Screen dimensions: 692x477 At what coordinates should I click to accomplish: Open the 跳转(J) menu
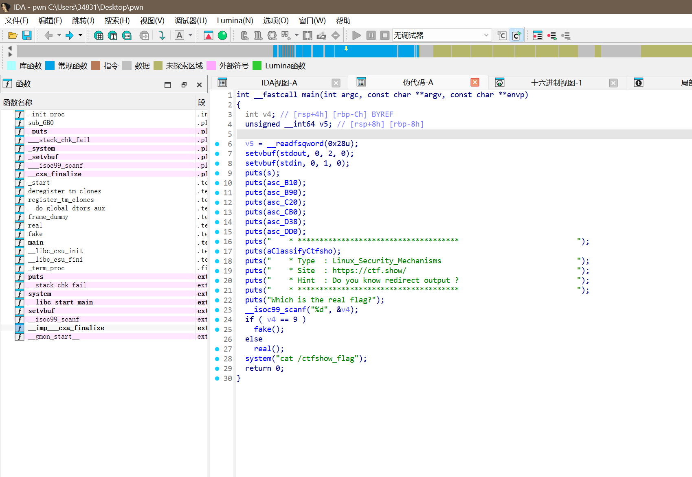point(83,21)
